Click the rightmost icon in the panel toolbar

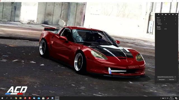[176, 14]
